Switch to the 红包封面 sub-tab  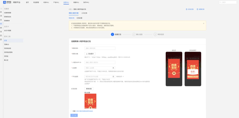(x=79, y=18)
